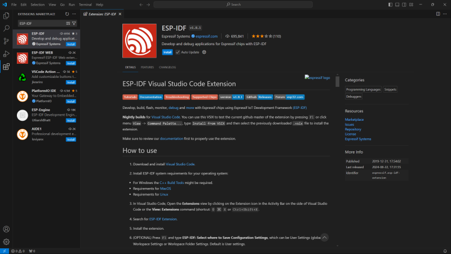Select the Programming Languages category

click(363, 90)
